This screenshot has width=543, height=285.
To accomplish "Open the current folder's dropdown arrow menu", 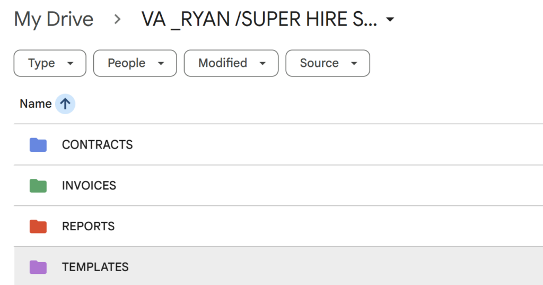I will tap(390, 20).
